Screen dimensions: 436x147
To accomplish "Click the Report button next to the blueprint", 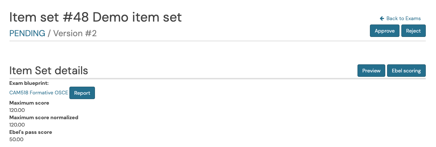I will (x=82, y=93).
